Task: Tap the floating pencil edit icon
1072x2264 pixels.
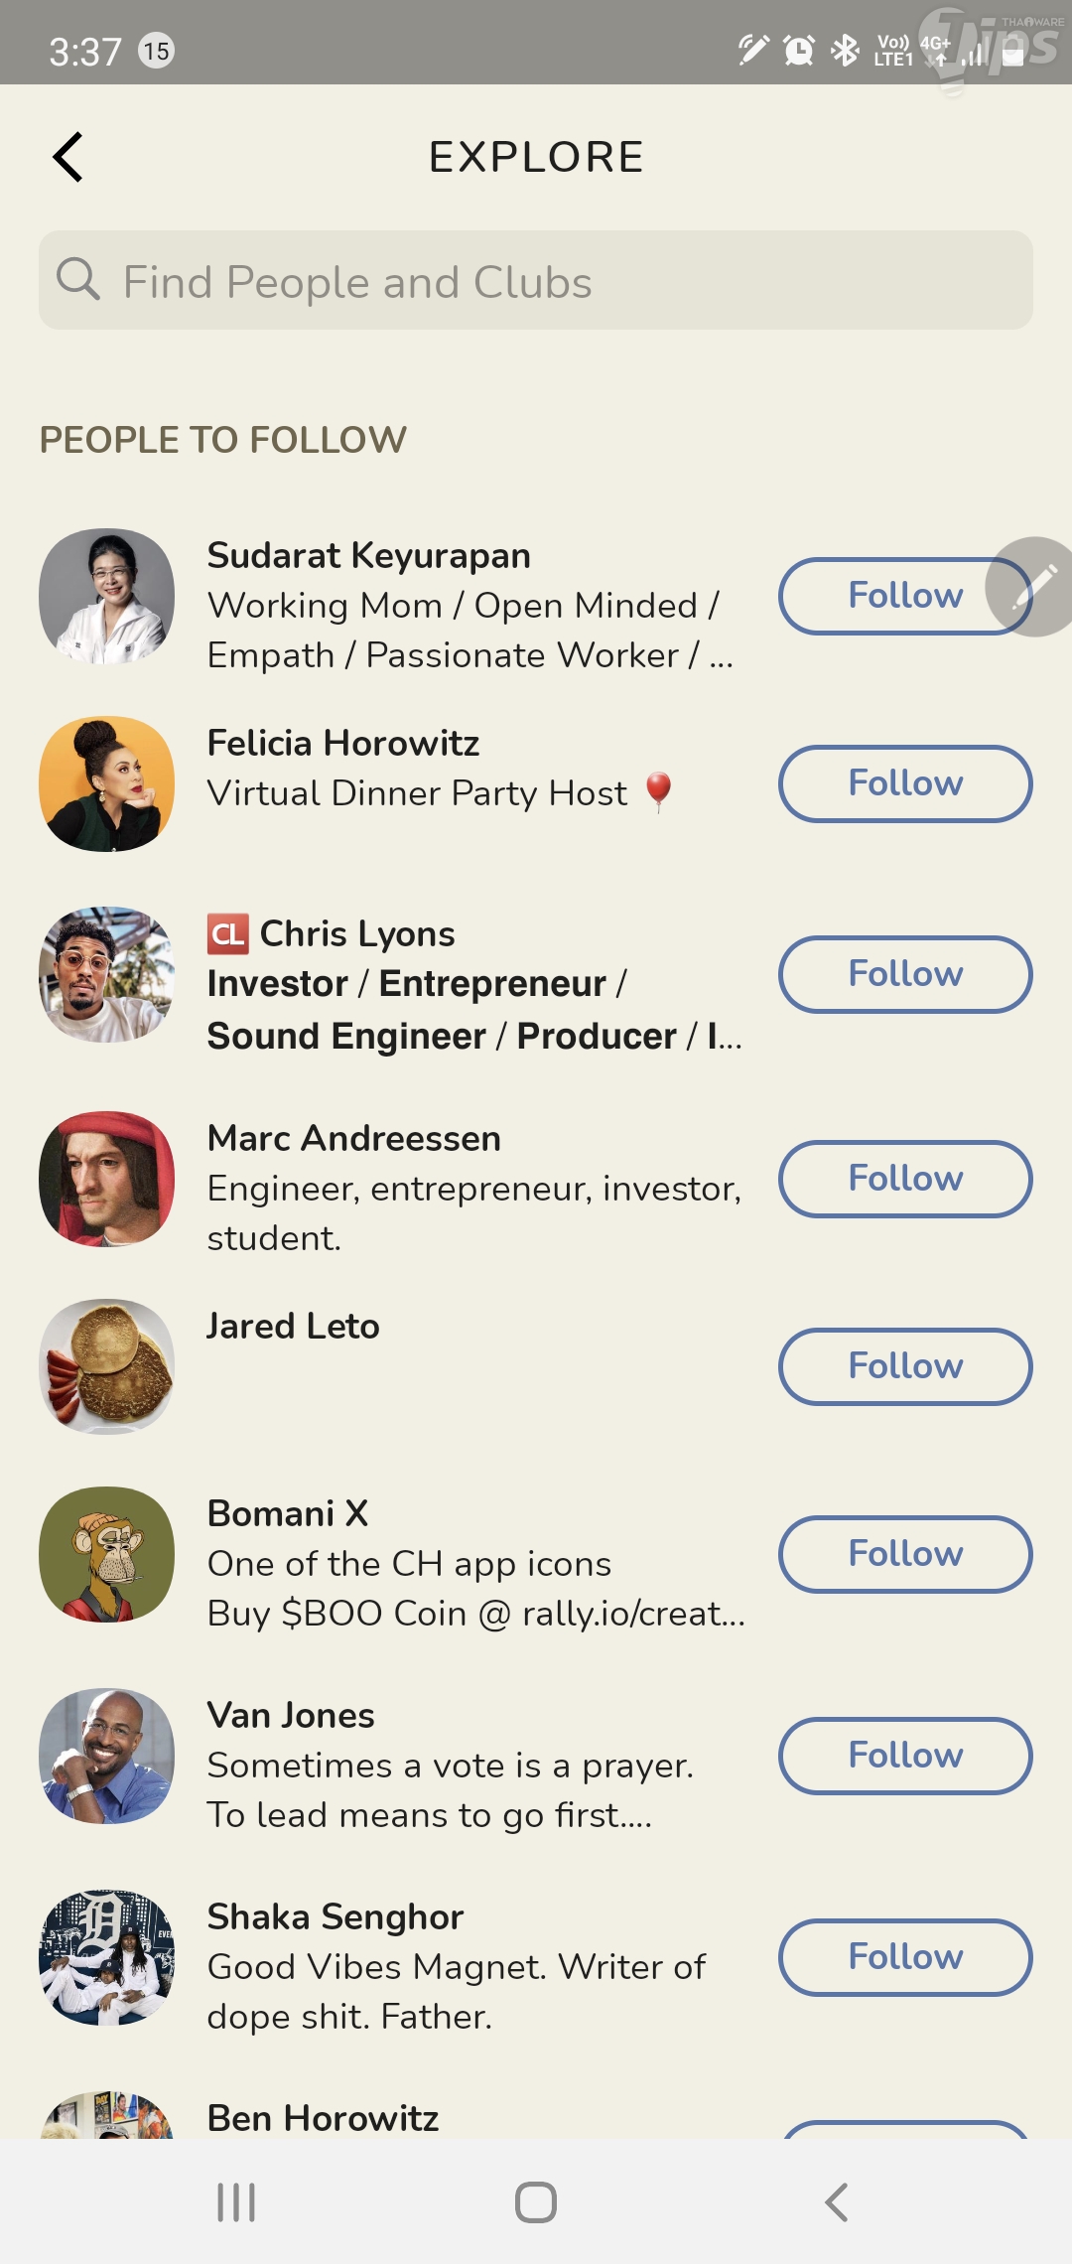Action: (1034, 587)
